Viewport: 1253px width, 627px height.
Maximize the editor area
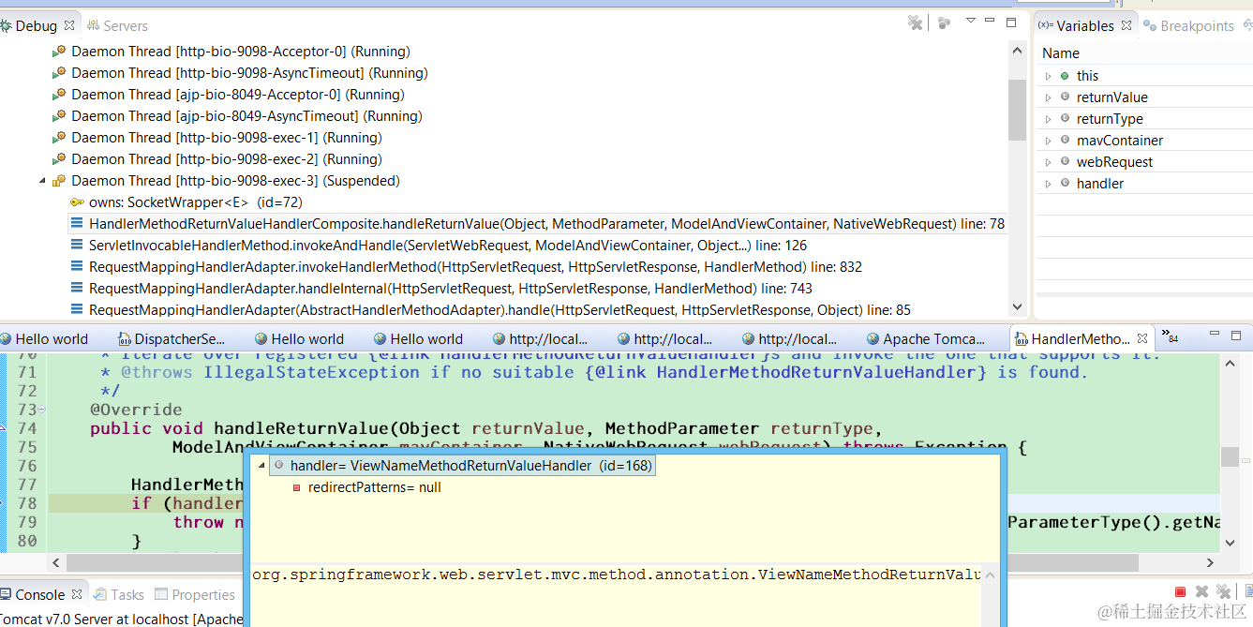click(x=1234, y=335)
